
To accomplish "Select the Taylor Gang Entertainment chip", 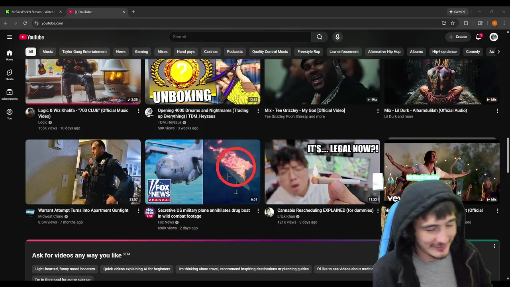I will (x=84, y=51).
